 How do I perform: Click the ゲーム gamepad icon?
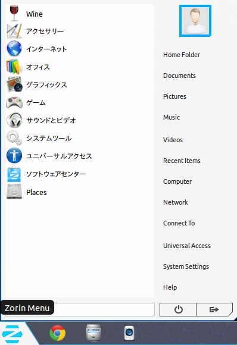pos(14,102)
